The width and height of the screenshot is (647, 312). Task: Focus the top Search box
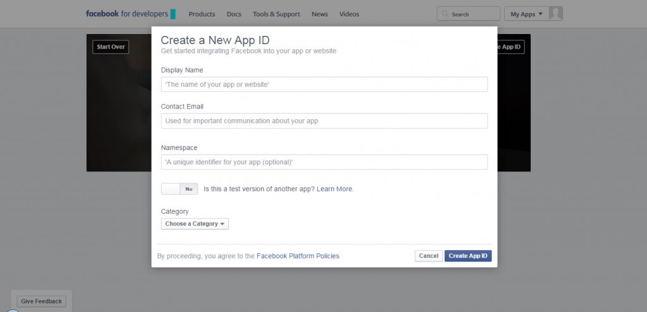tap(468, 14)
